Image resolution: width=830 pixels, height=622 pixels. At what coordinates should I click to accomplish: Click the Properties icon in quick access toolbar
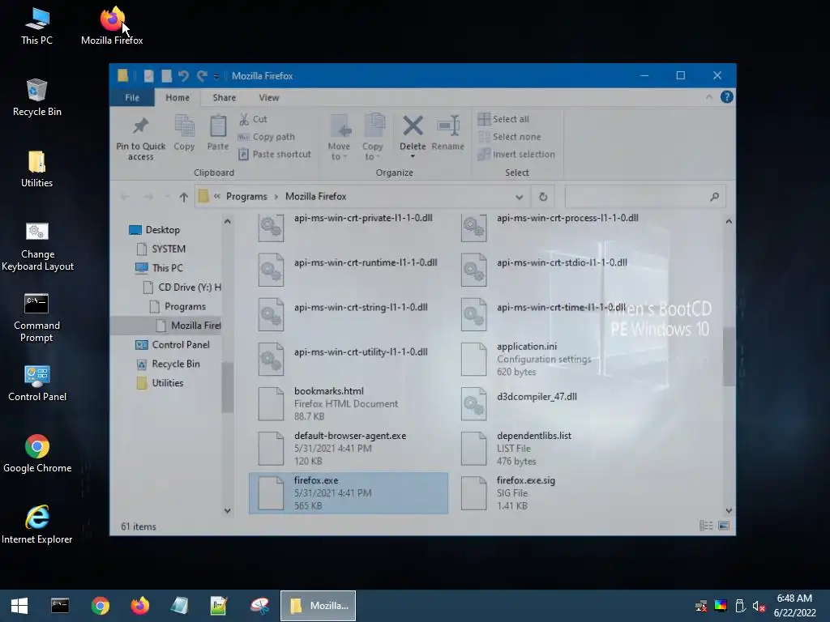click(x=149, y=76)
